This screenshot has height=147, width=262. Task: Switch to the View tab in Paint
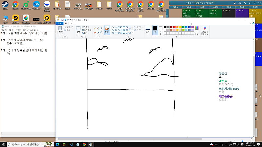coord(72,24)
